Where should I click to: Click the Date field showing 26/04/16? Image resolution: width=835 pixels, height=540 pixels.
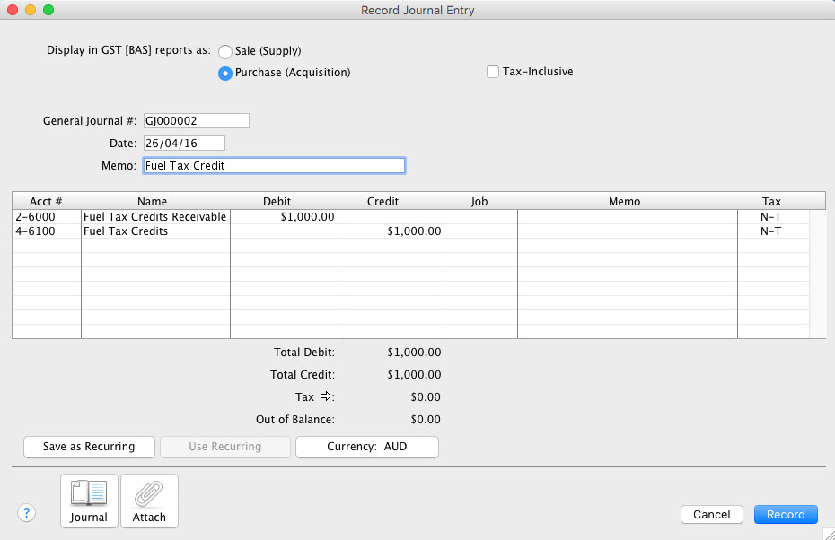pyautogui.click(x=183, y=142)
